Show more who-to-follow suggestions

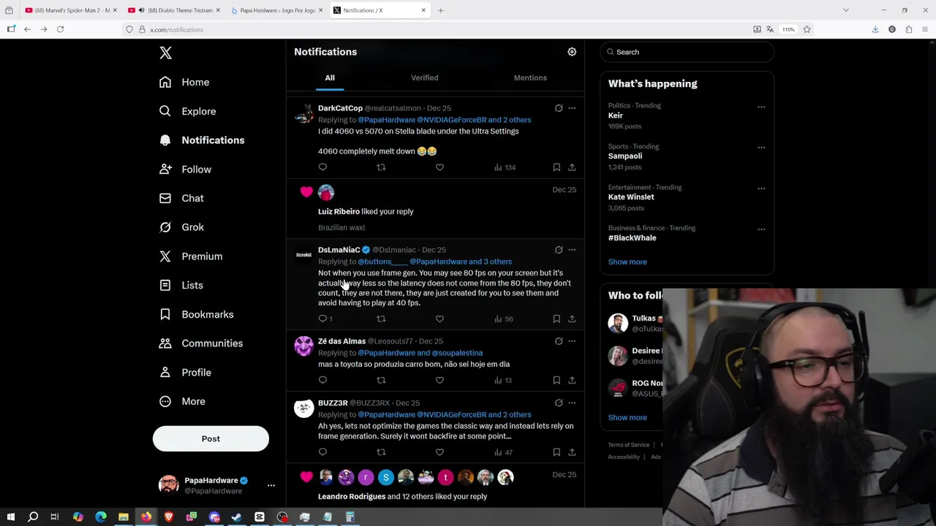(627, 418)
